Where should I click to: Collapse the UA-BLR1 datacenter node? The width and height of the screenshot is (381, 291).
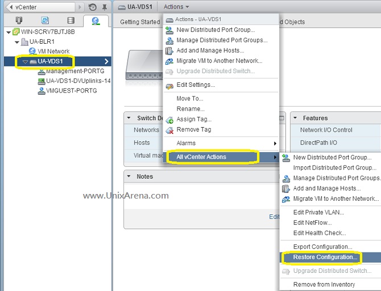coord(17,42)
